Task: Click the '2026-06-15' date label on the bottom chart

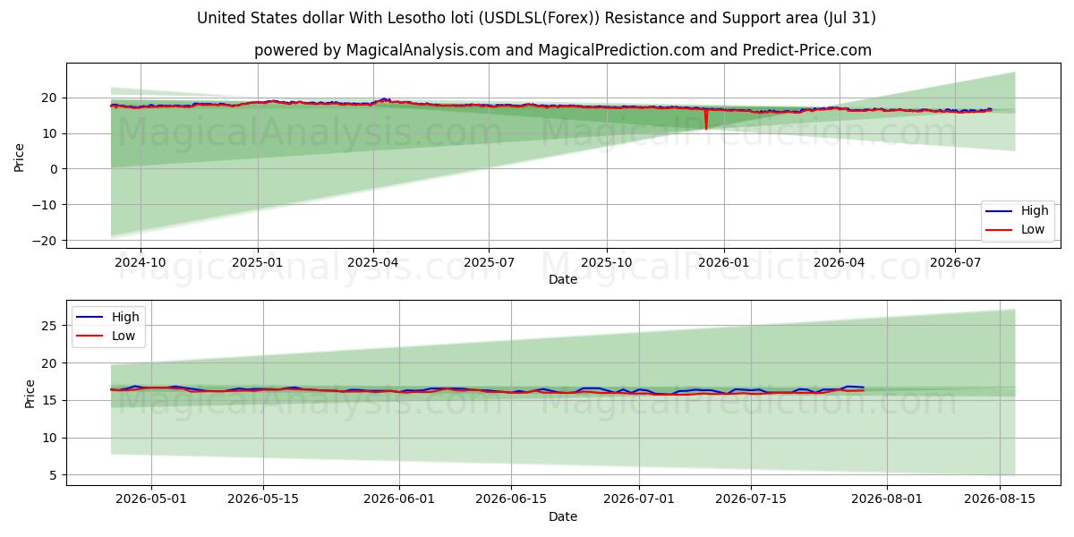Action: coord(511,500)
